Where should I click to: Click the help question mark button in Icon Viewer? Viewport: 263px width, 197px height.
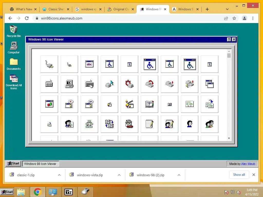pos(229,39)
